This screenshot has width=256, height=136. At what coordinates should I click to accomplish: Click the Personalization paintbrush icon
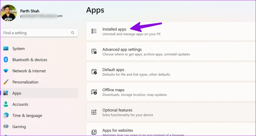click(6, 82)
